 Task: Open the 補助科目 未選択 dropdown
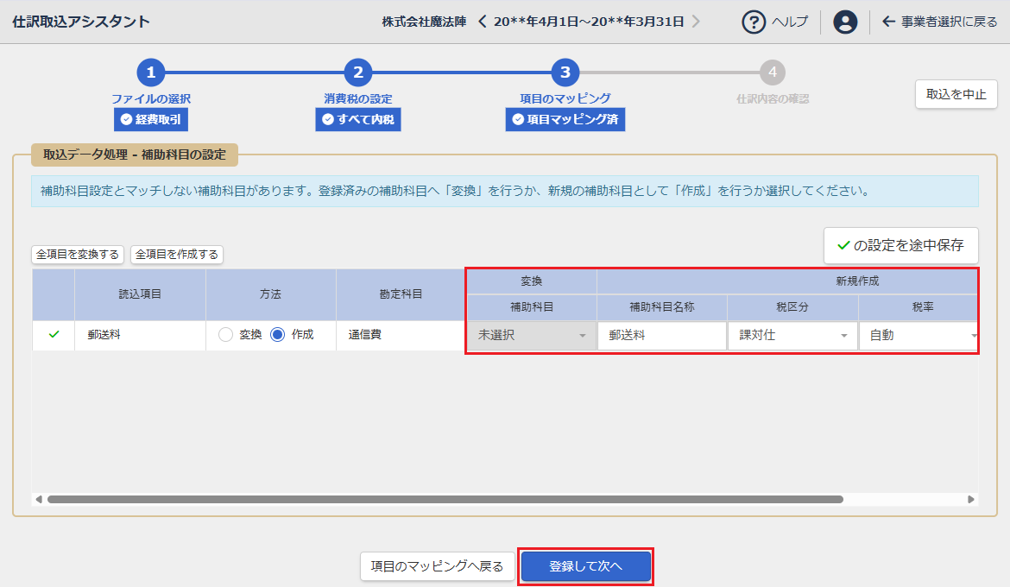tap(531, 335)
